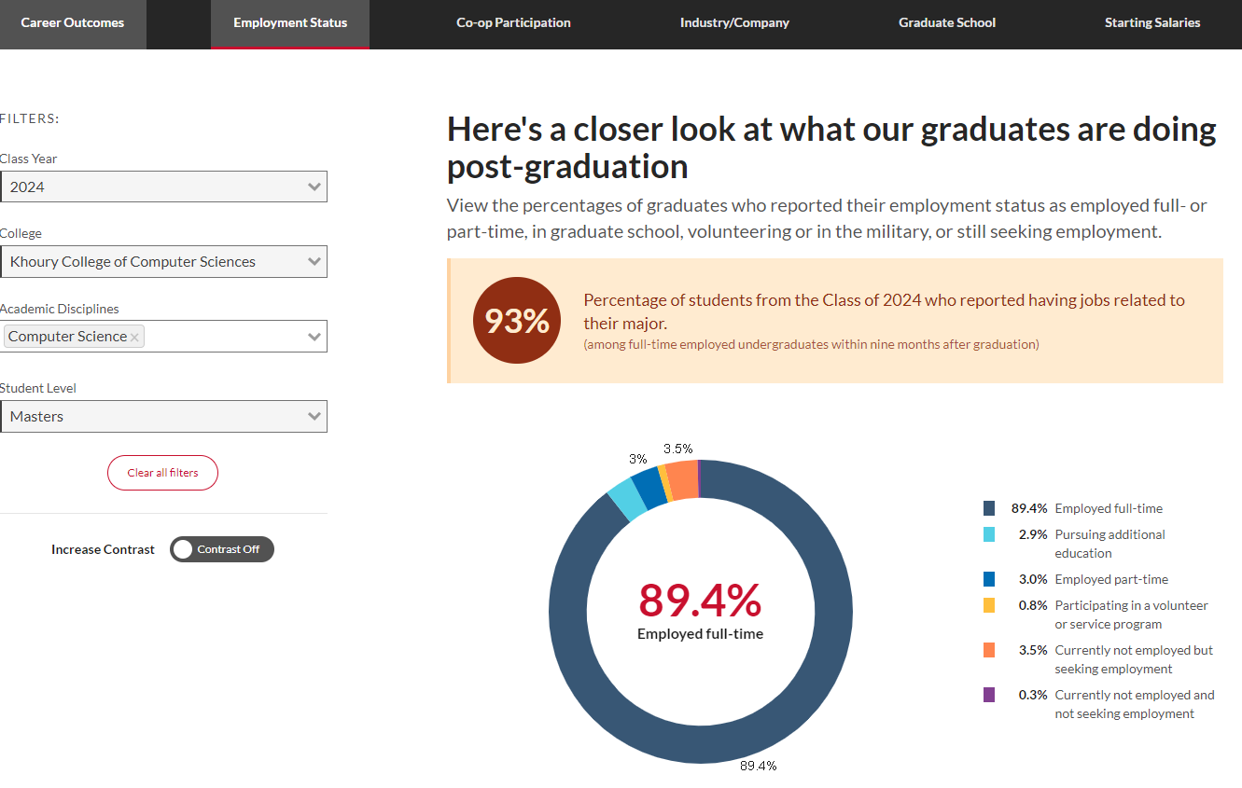Open the Class Year dropdown

point(163,187)
